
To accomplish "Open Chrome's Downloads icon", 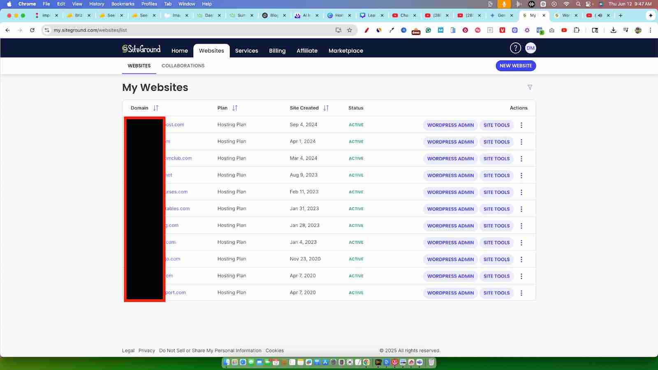I will pos(614,30).
